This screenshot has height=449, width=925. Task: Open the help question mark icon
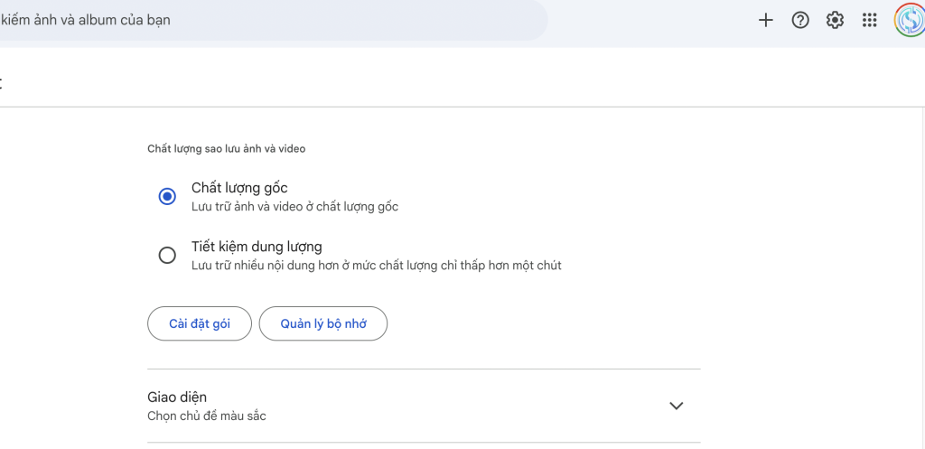click(x=800, y=20)
